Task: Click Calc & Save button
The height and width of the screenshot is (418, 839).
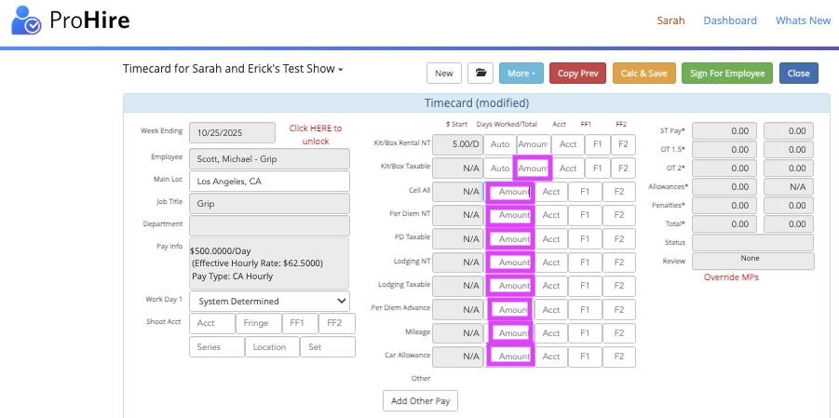Action: (644, 74)
